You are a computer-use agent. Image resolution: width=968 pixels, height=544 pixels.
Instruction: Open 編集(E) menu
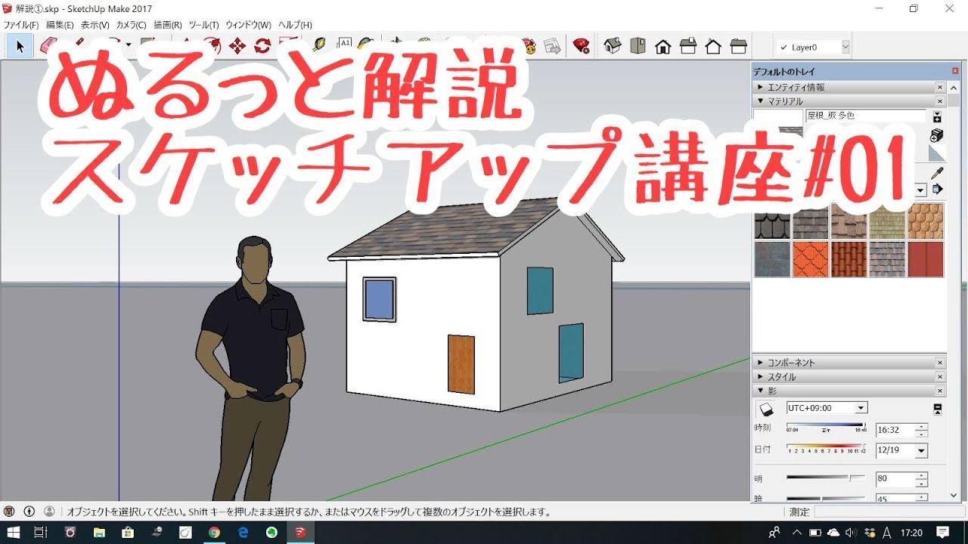click(60, 25)
